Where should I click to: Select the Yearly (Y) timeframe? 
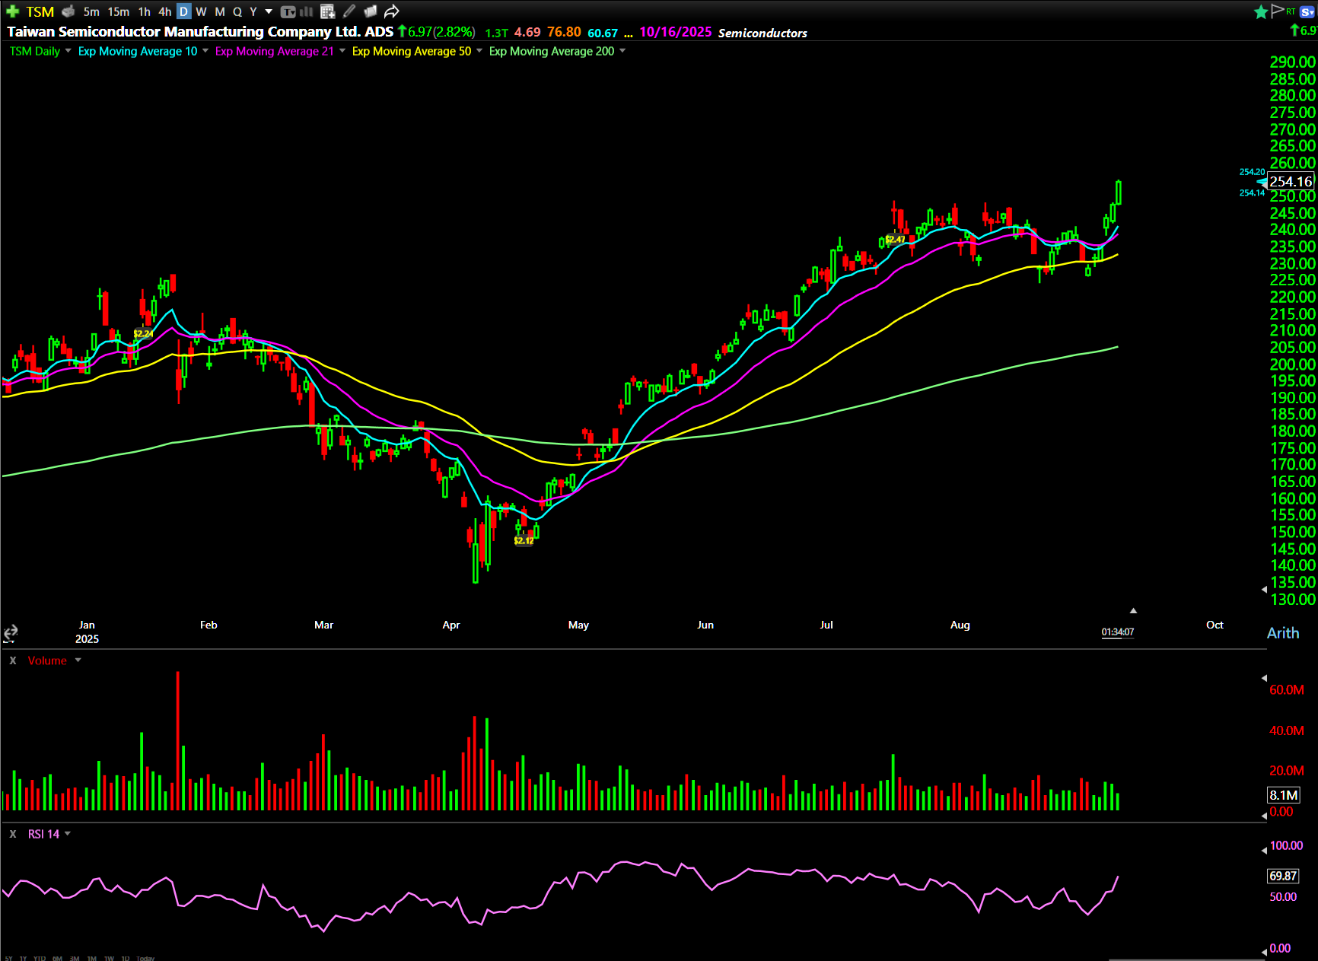point(253,11)
